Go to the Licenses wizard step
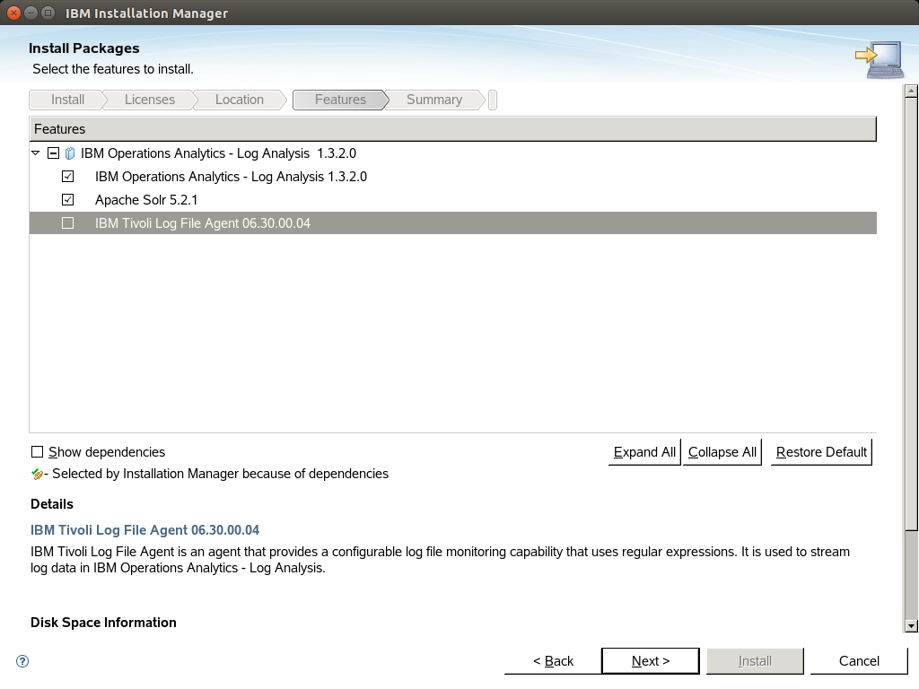 (x=150, y=100)
